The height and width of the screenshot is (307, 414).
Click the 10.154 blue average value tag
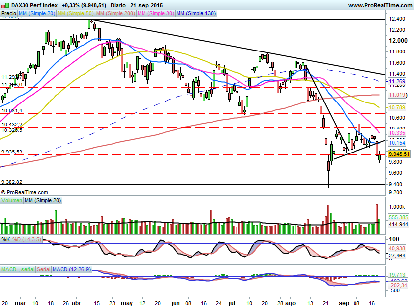[x=397, y=143]
